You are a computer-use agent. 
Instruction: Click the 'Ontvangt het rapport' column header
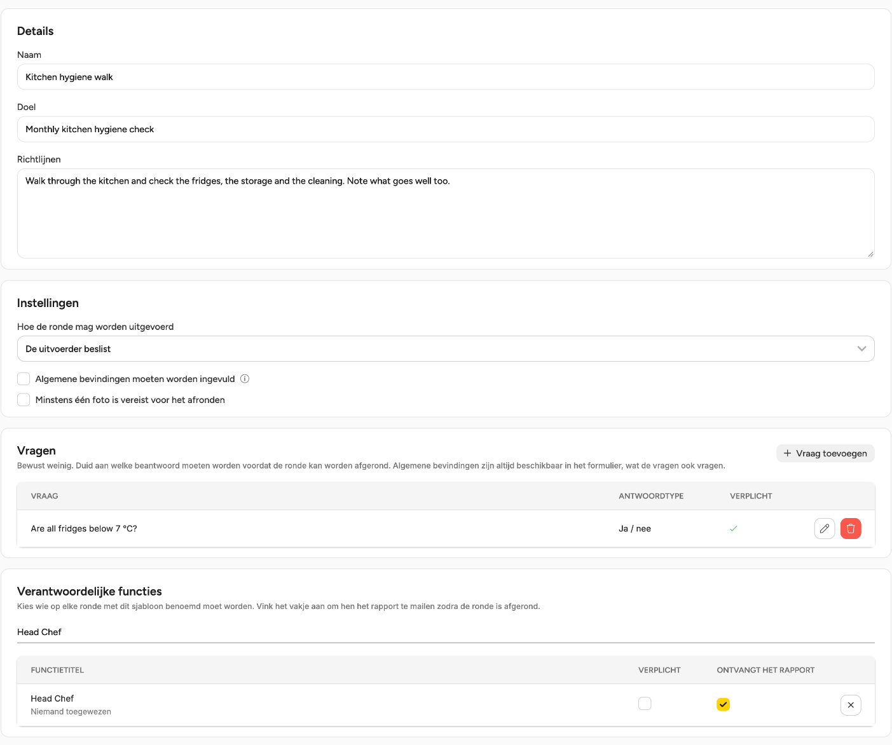pyautogui.click(x=765, y=670)
